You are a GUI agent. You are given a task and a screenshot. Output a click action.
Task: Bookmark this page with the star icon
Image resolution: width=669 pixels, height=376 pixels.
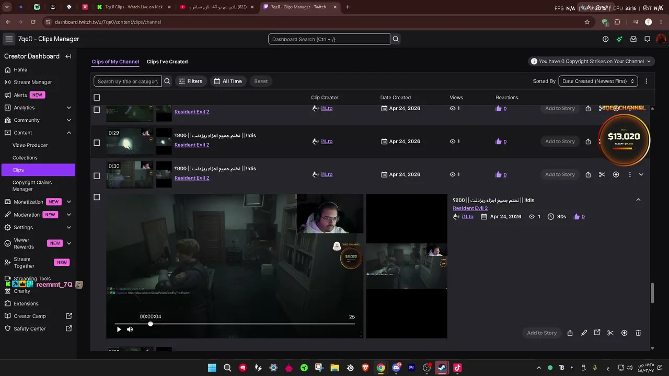(x=587, y=22)
